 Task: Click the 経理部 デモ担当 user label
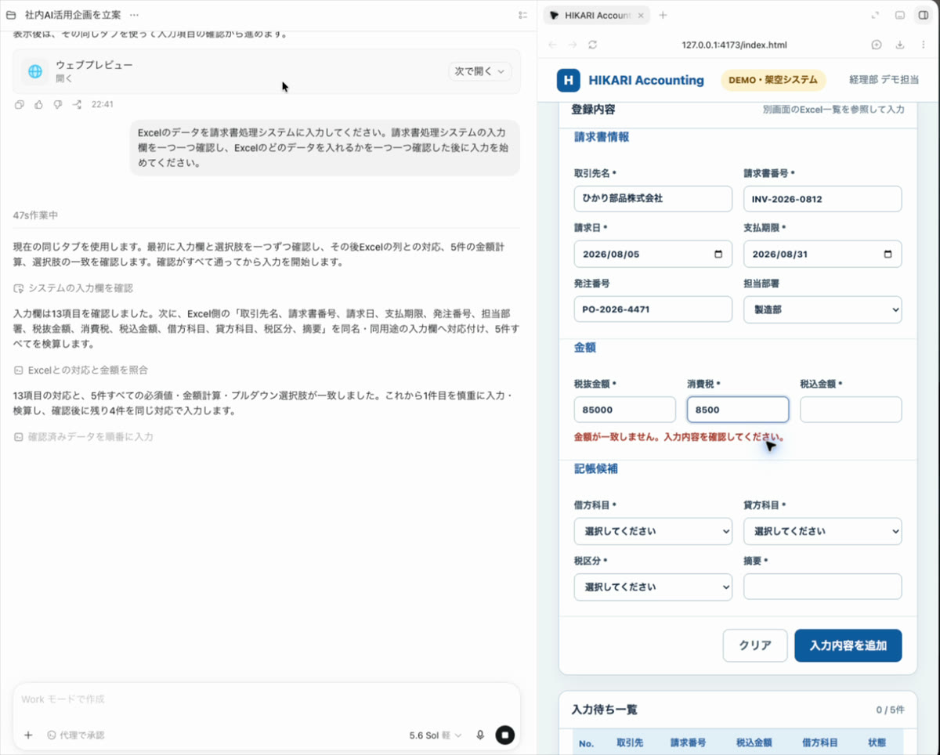[884, 80]
